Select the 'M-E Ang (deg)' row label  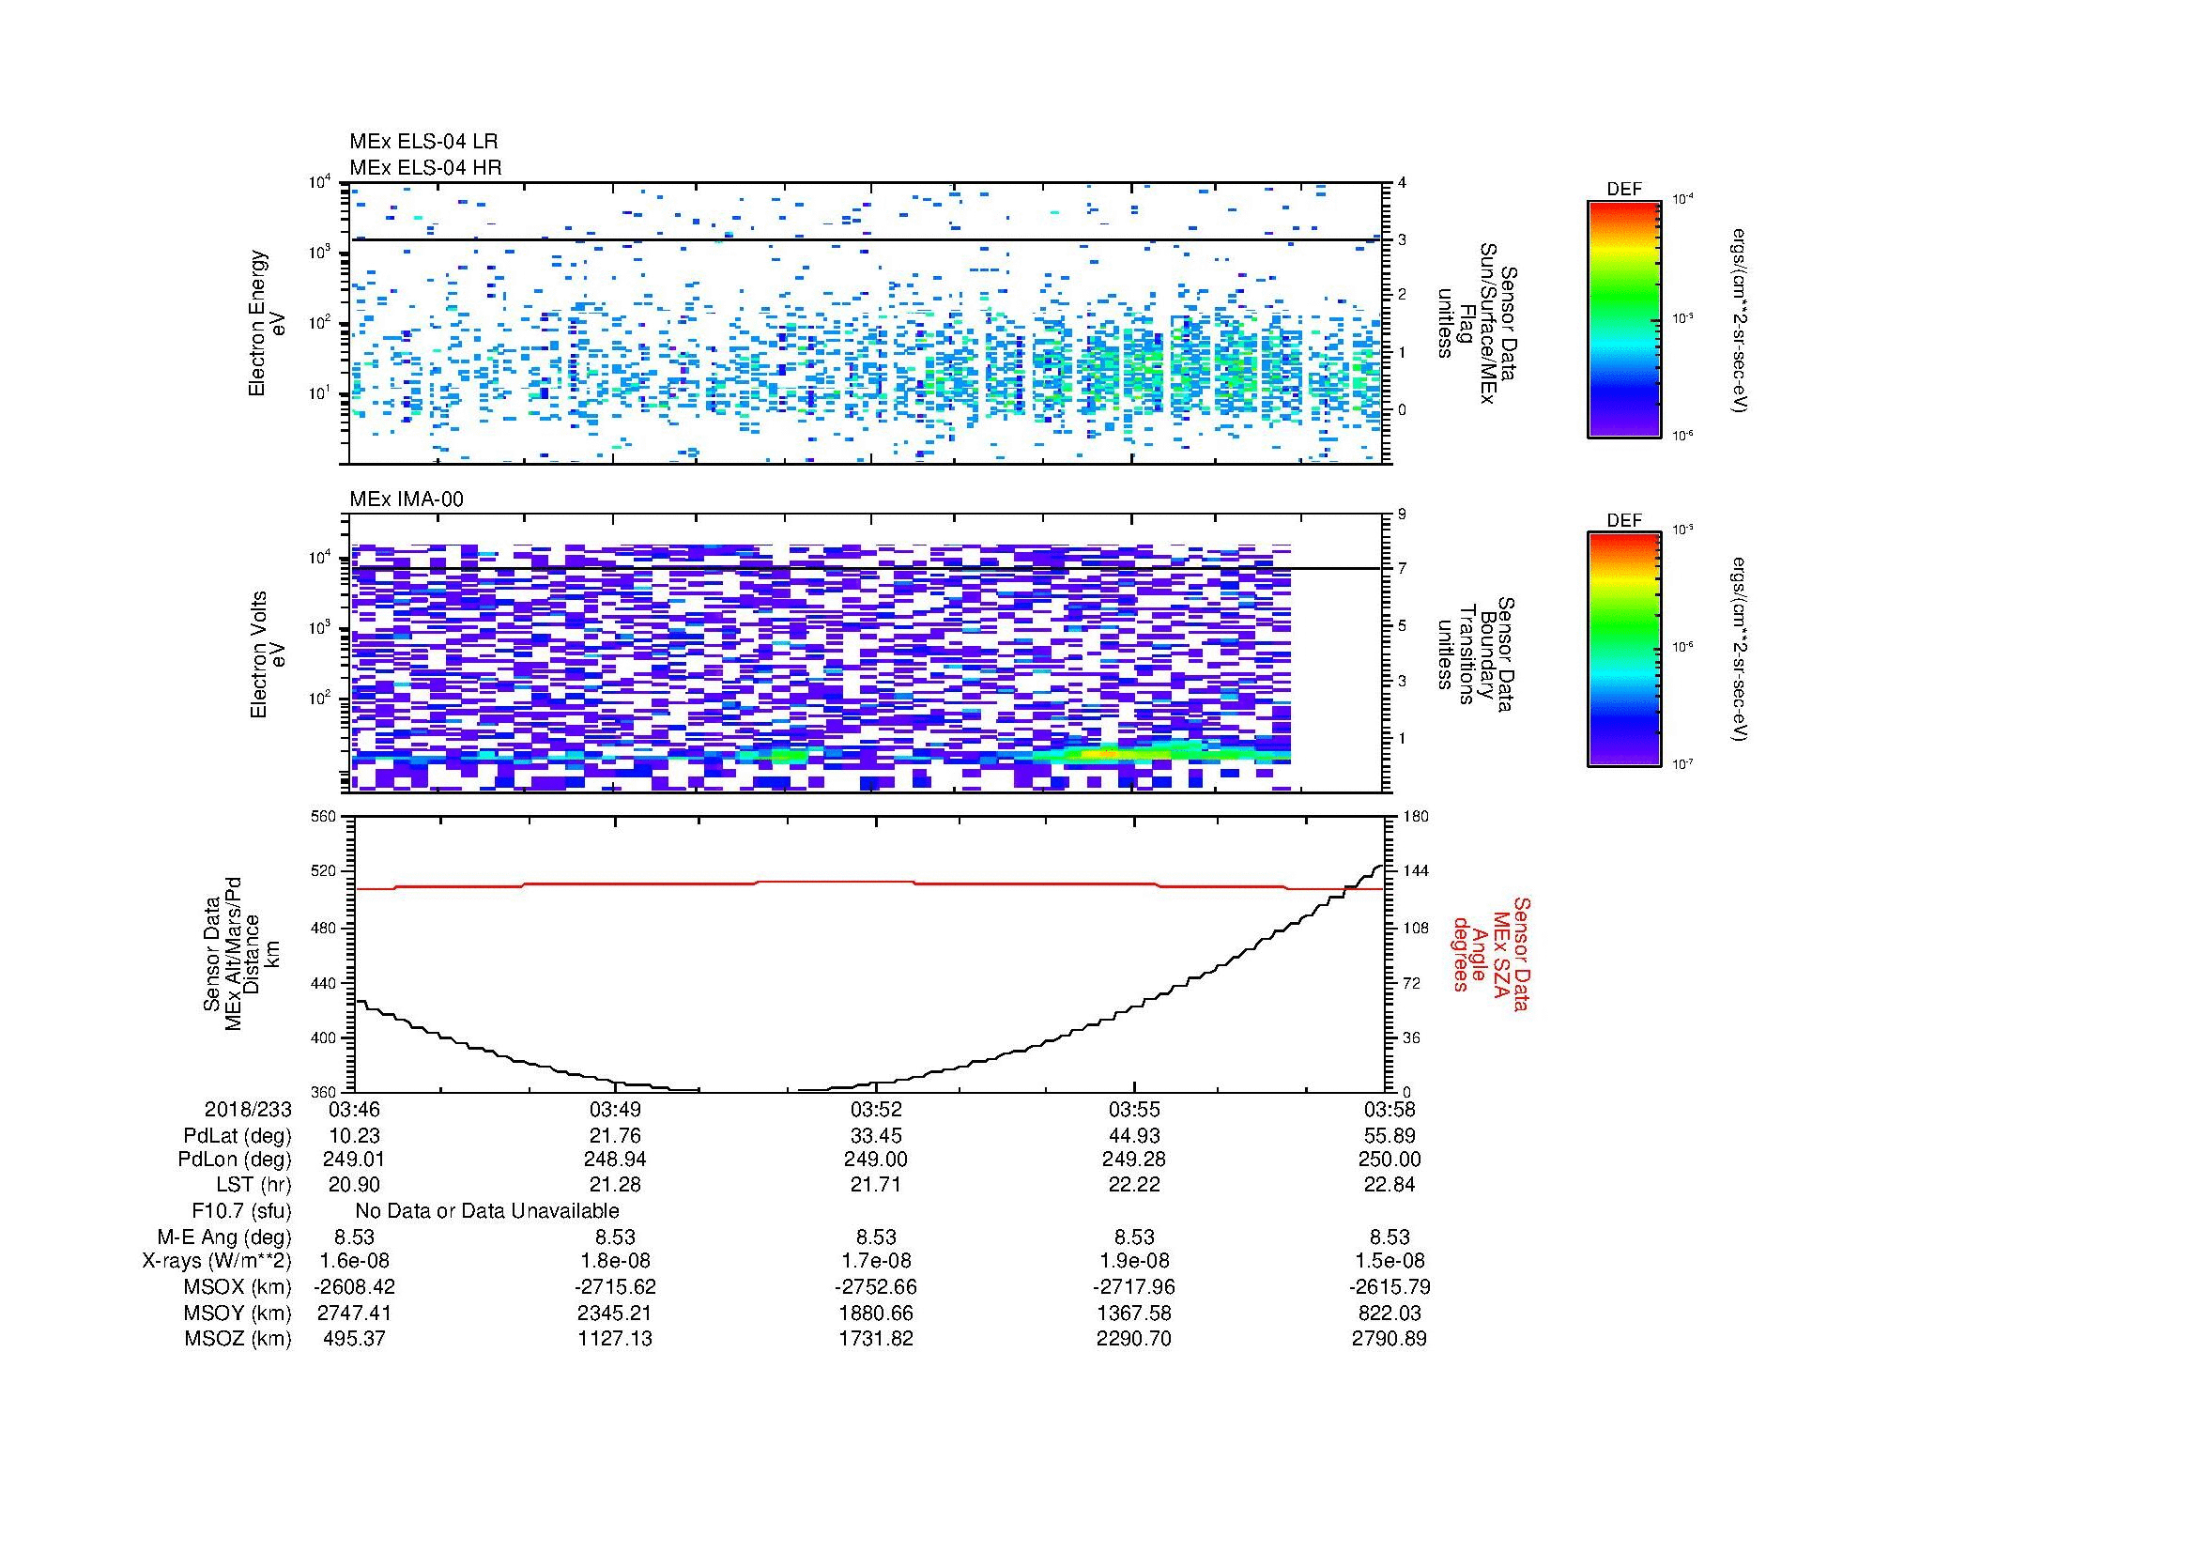(x=224, y=1237)
